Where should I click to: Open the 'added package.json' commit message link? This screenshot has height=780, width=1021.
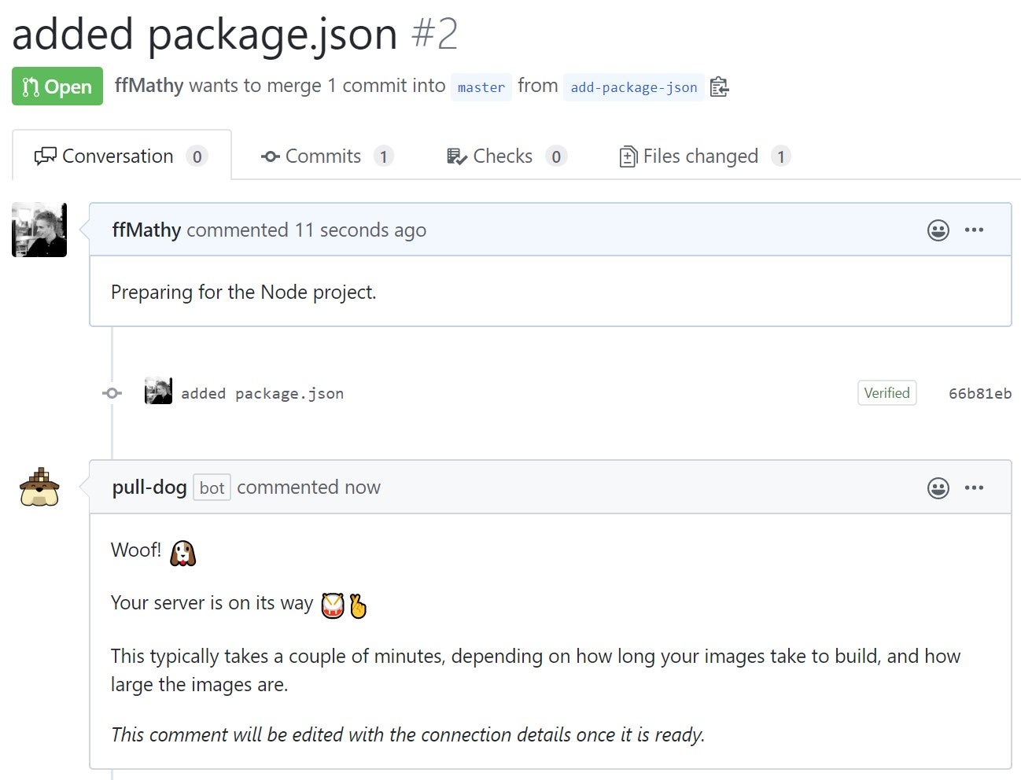(262, 393)
